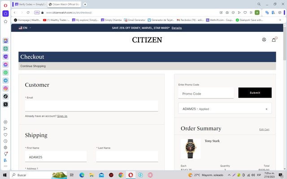Open sidebar history clock icon

point(5,141)
